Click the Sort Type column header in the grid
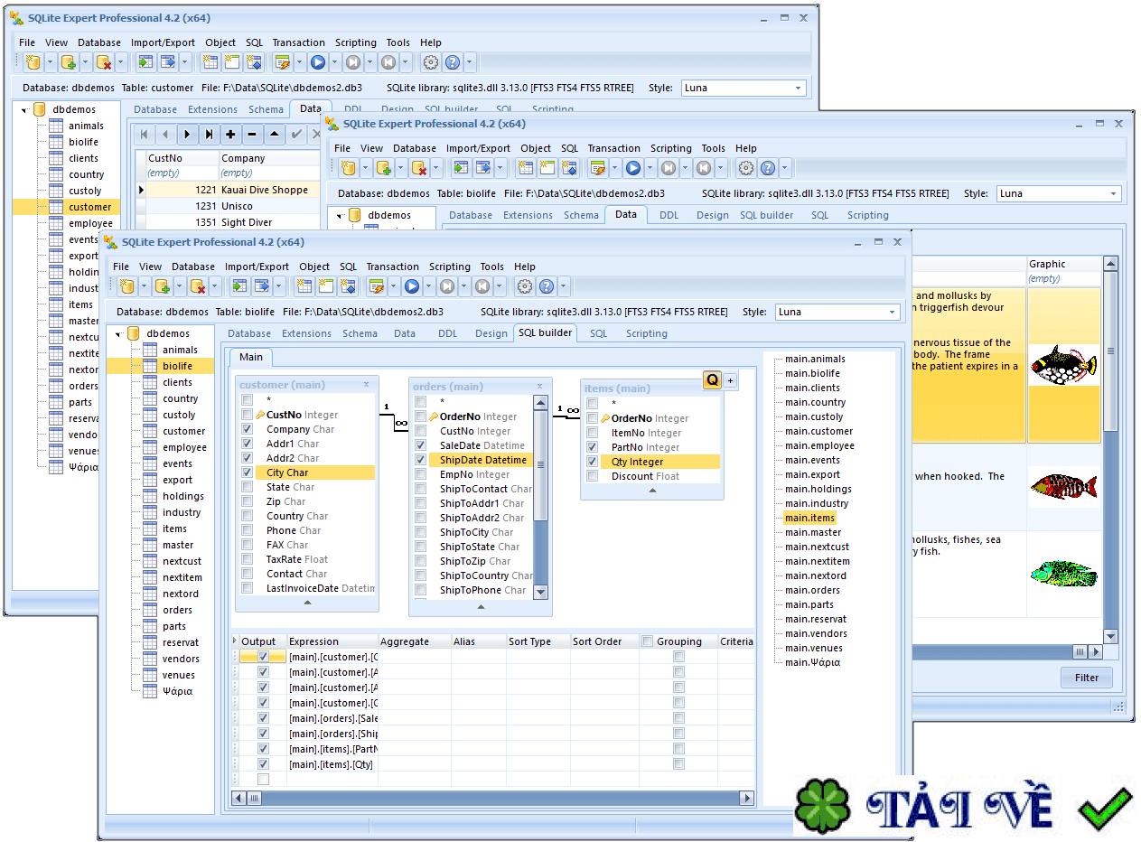Image resolution: width=1141 pixels, height=842 pixels. coord(537,641)
